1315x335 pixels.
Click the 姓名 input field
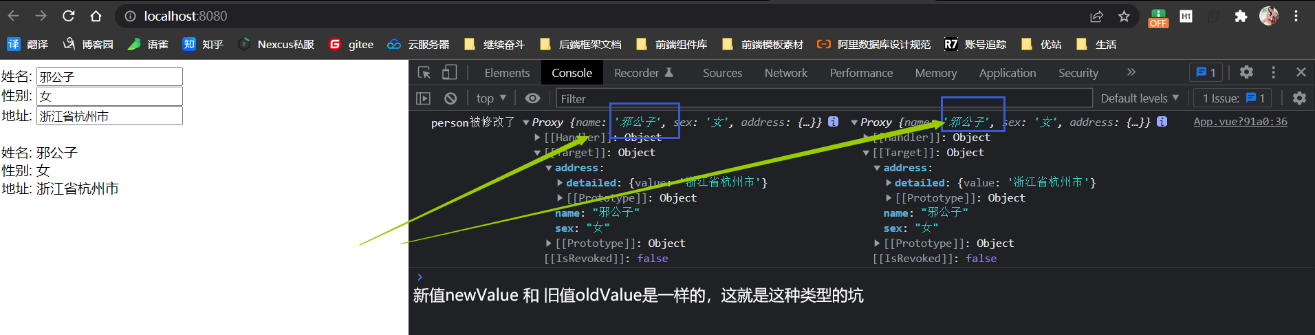tap(109, 76)
